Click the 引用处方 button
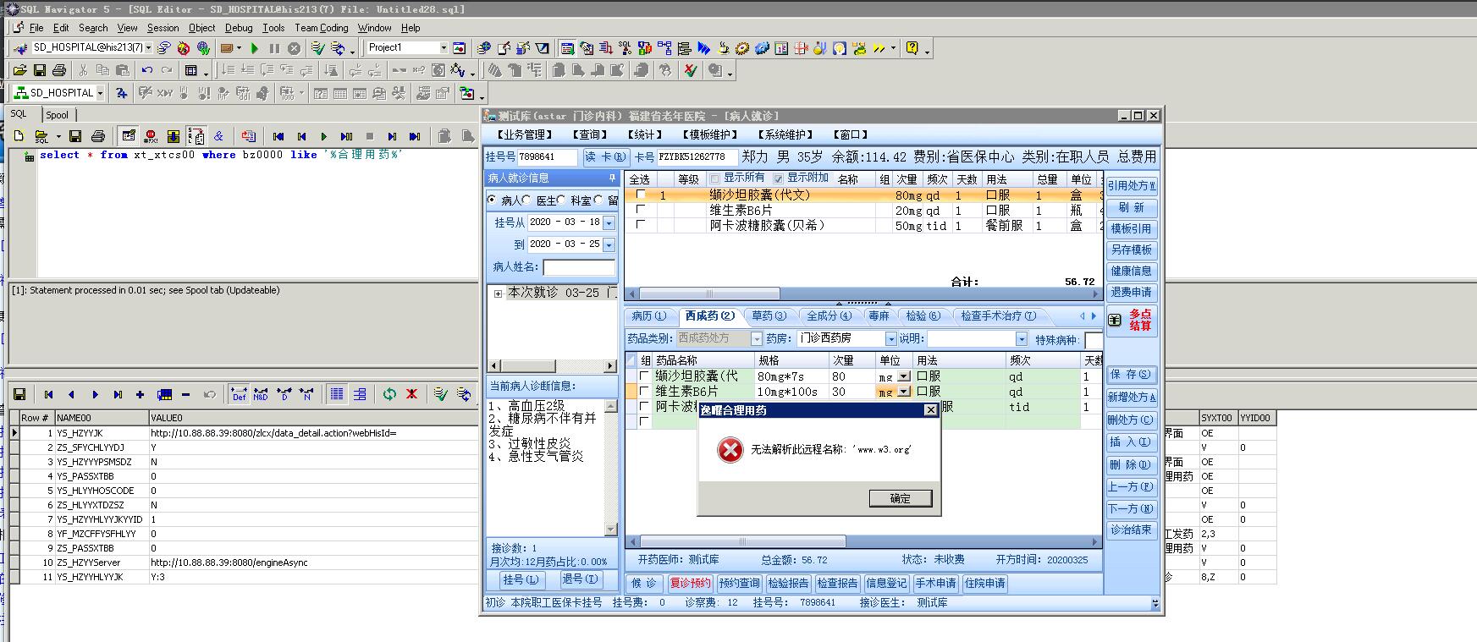1477x642 pixels. (1132, 186)
